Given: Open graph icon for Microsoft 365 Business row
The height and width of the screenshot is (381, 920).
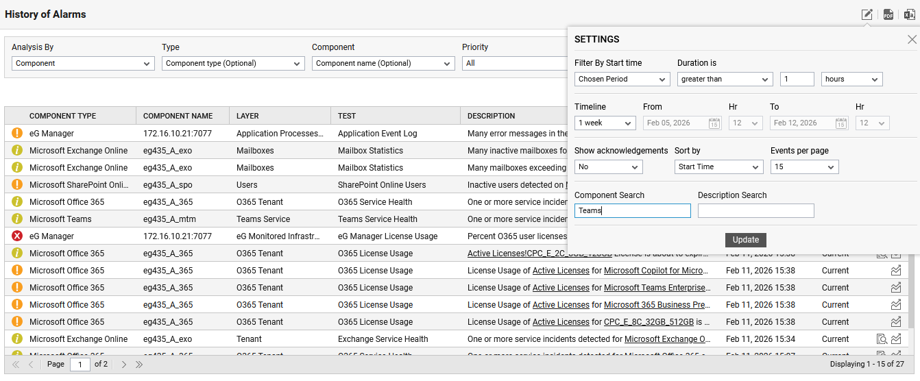Looking at the screenshot, I should pos(896,305).
